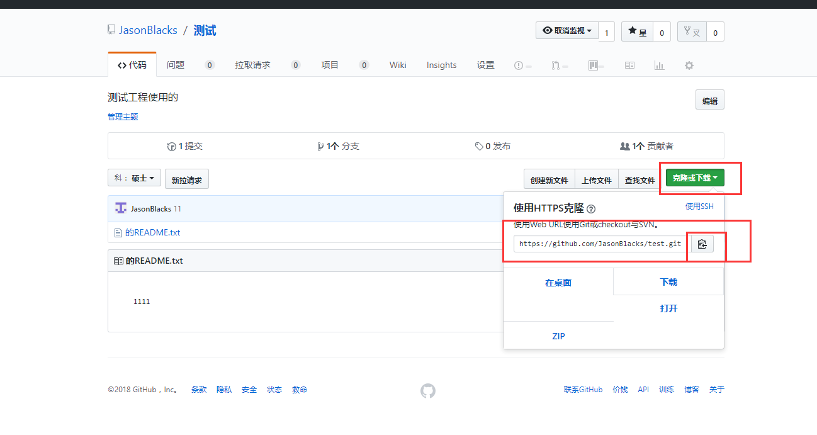Open the unwatch (取消监视) dropdown
This screenshot has height=435, width=817.
coord(566,31)
